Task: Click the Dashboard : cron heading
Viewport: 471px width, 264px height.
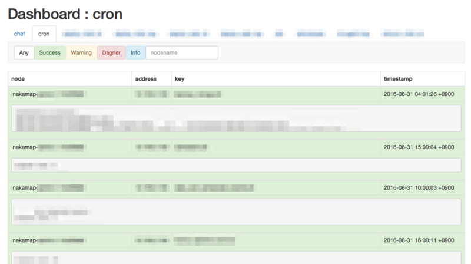Action: (x=65, y=14)
